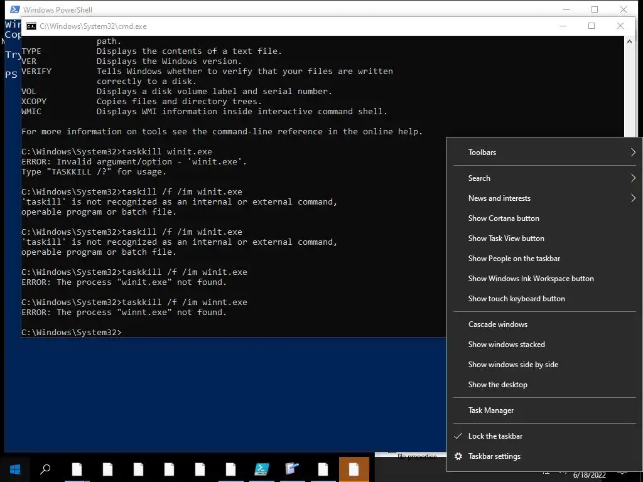The width and height of the screenshot is (643, 482).
Task: Expand the Toolbars submenu
Action: (x=544, y=152)
